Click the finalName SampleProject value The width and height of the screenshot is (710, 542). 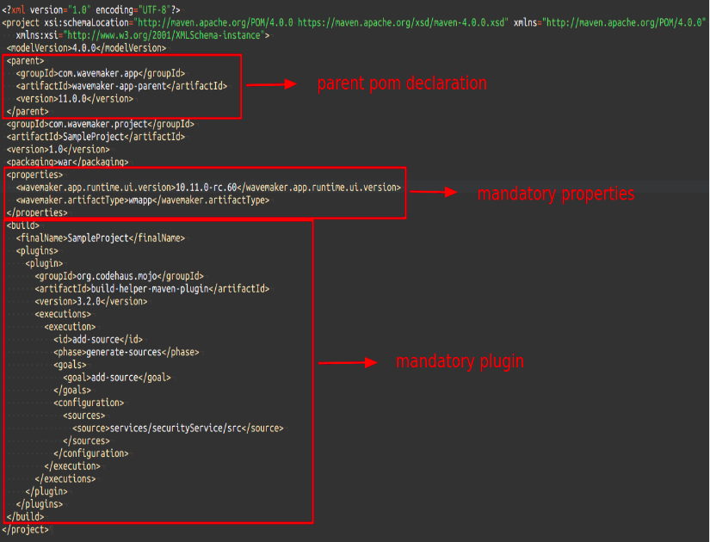(99, 238)
